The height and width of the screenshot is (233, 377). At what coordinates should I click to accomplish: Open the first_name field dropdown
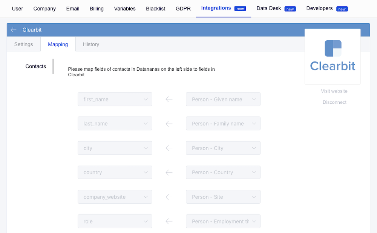pyautogui.click(x=115, y=99)
